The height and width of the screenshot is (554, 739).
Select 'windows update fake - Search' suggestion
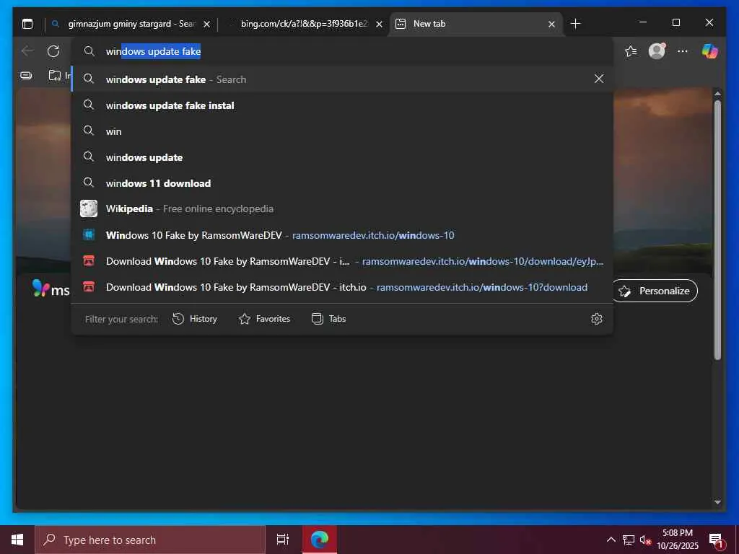tap(342, 79)
